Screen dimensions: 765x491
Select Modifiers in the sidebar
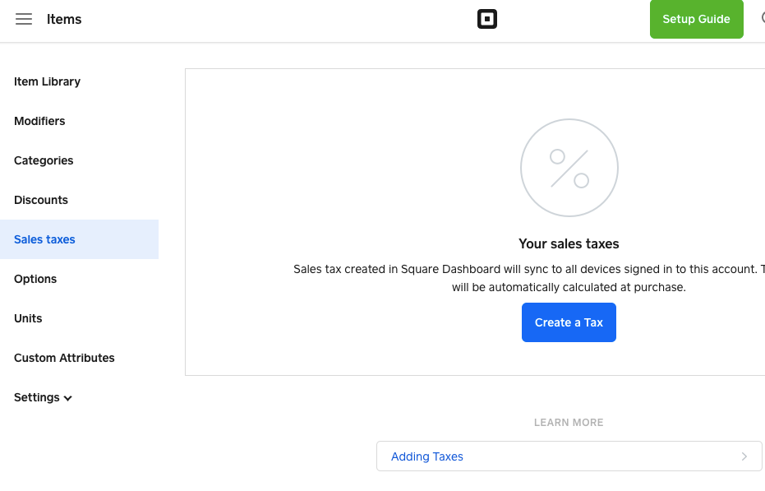click(x=39, y=121)
